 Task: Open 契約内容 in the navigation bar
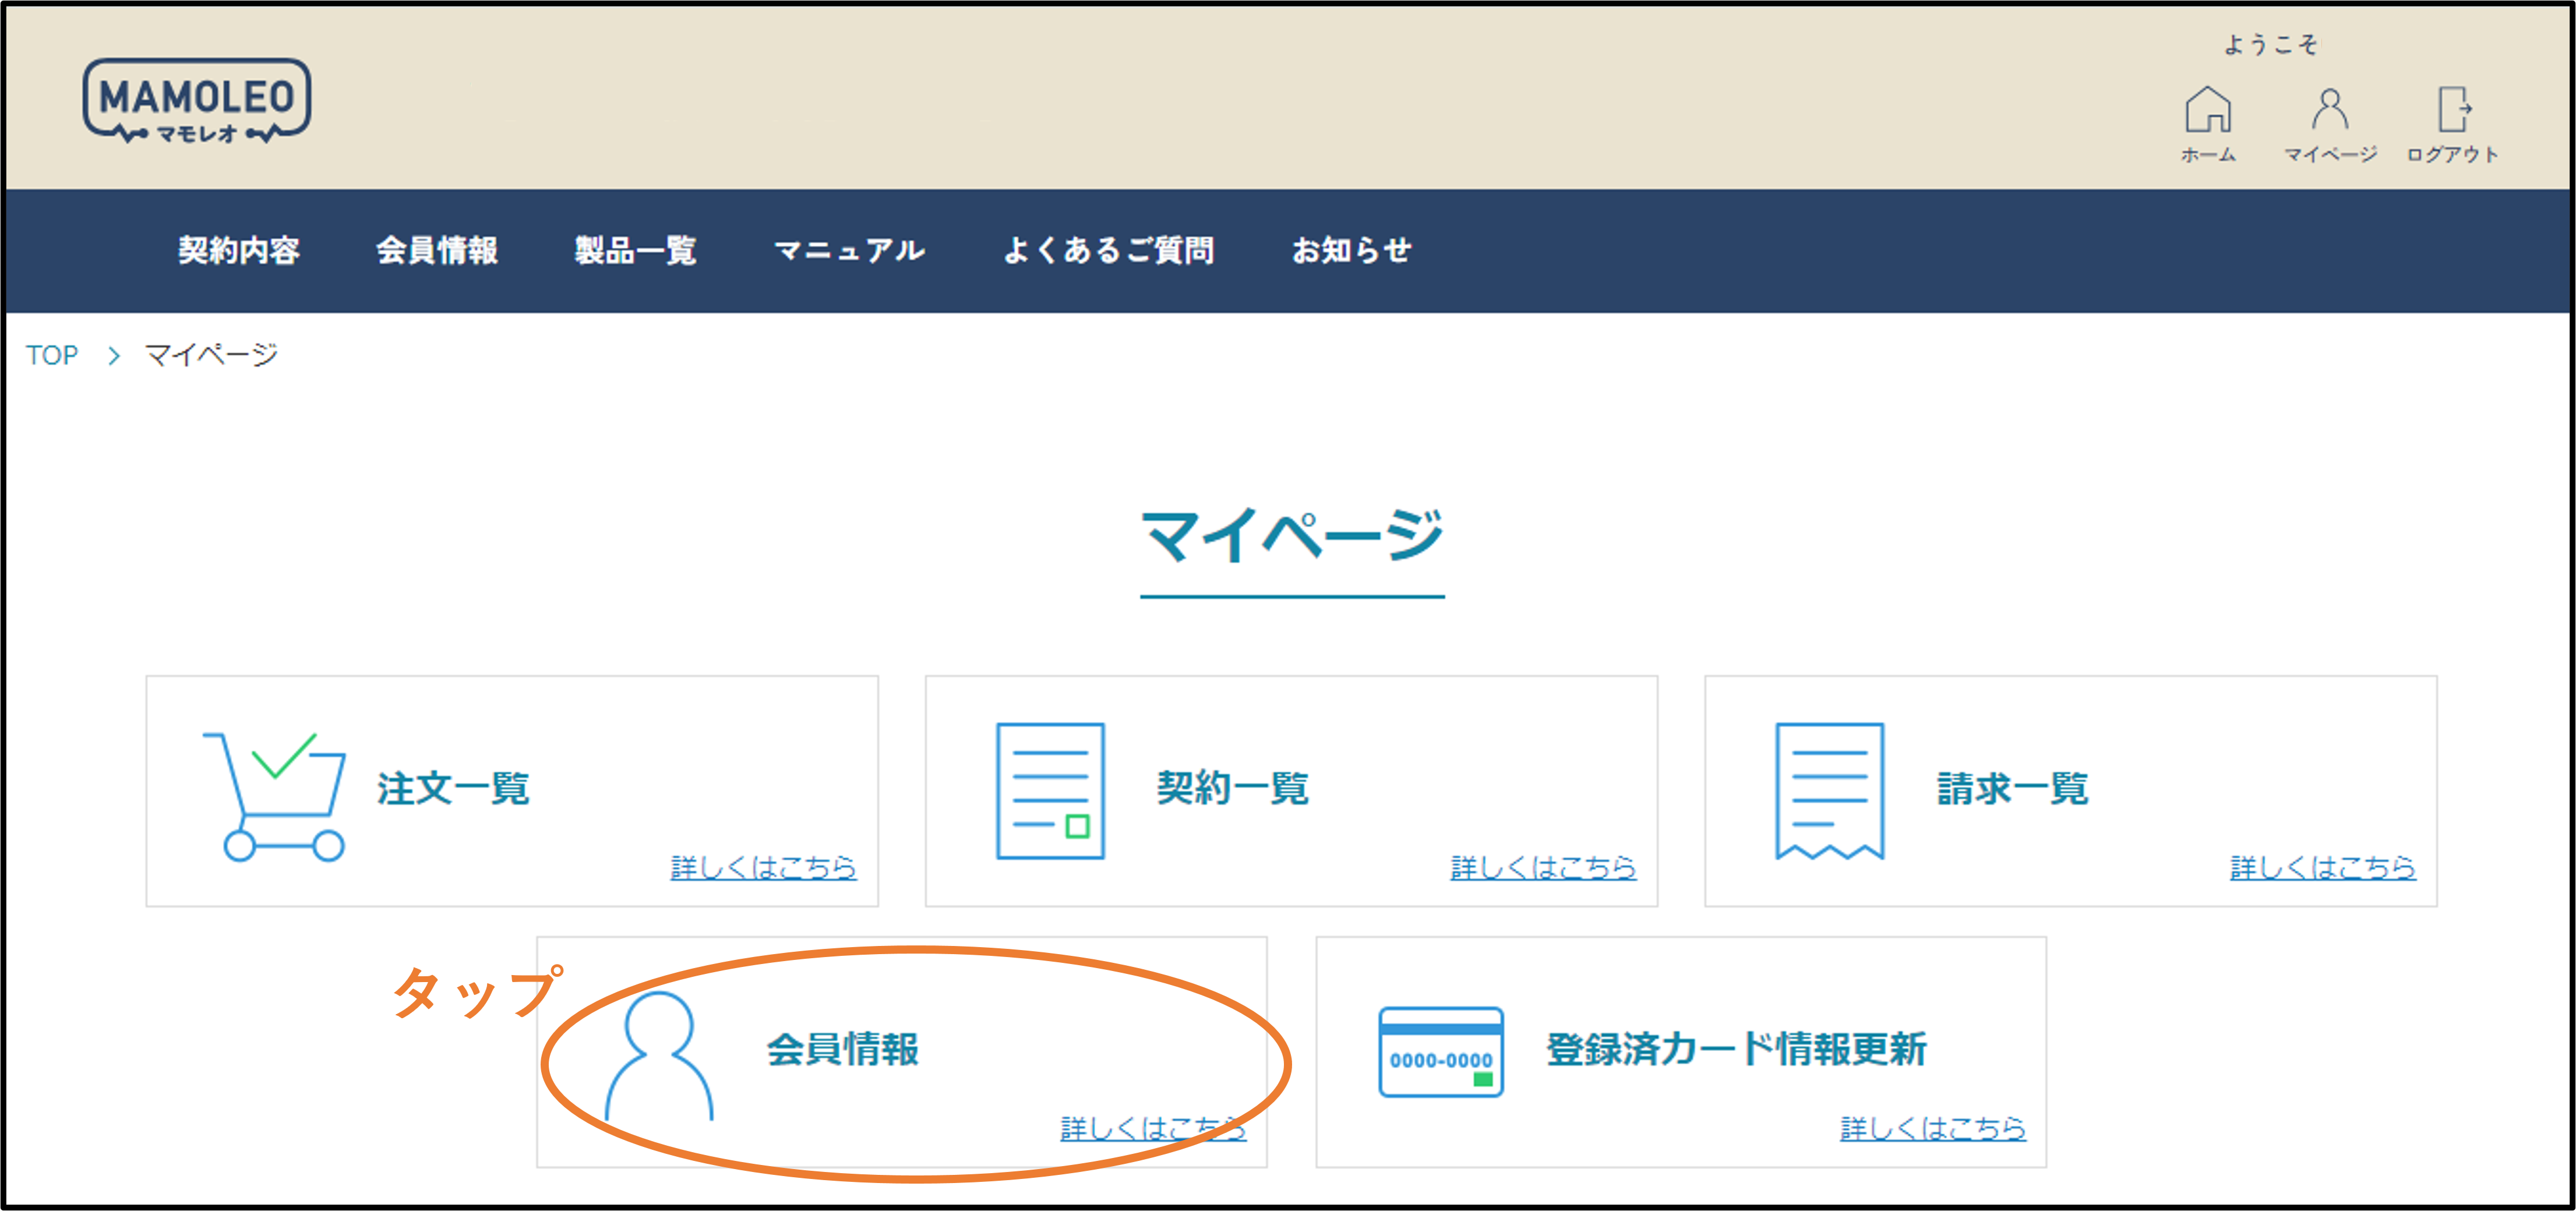click(x=239, y=250)
